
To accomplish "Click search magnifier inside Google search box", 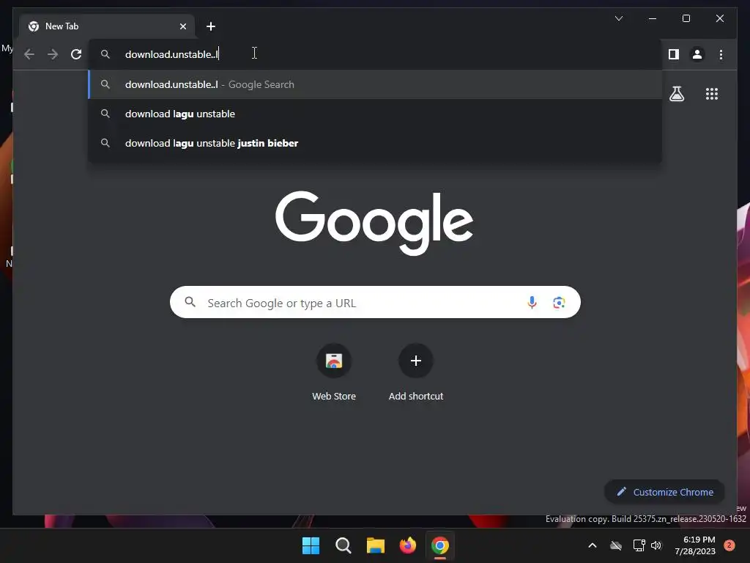I will (190, 302).
